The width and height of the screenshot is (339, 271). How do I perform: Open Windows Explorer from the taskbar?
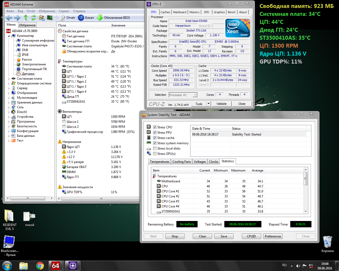coord(24,265)
